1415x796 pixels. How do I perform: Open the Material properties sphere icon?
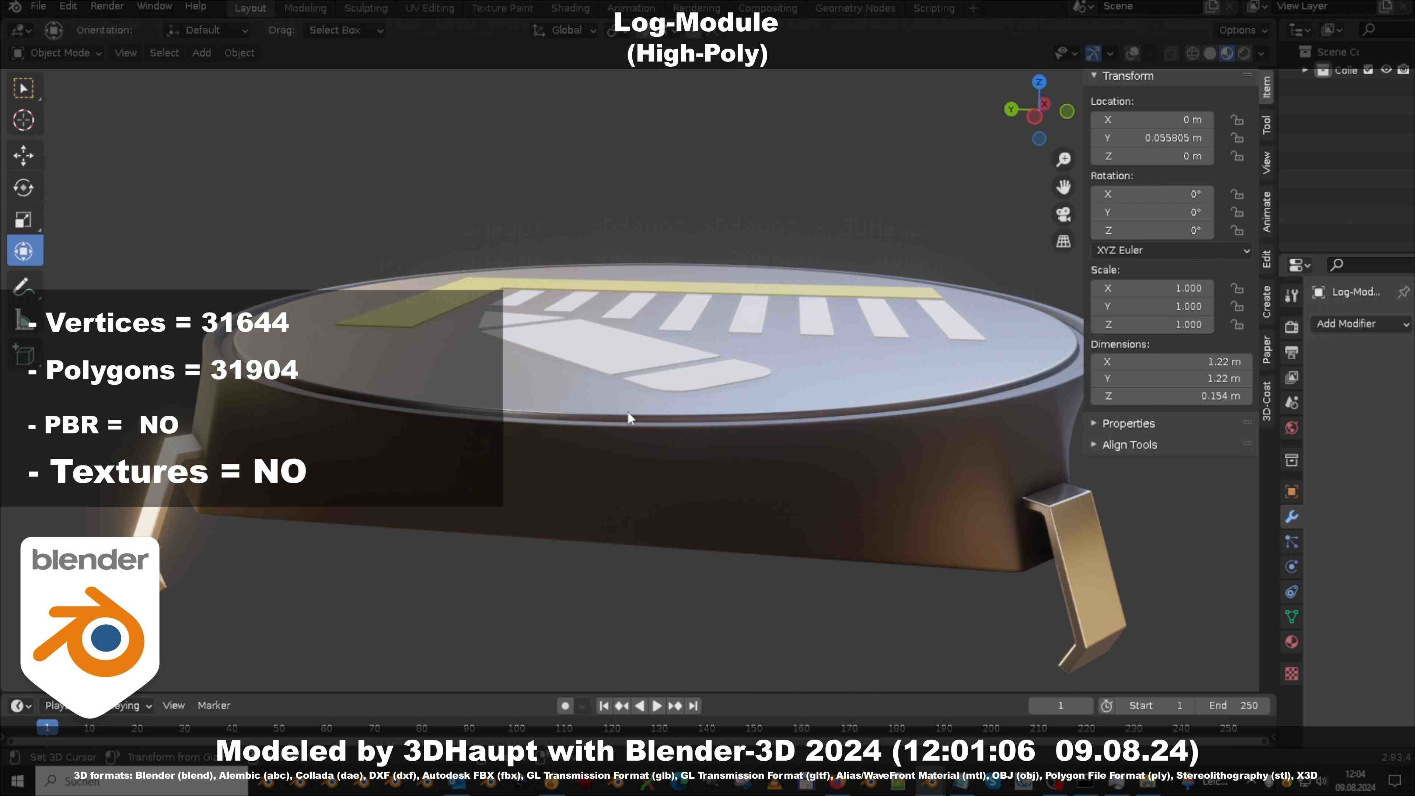point(1292,642)
